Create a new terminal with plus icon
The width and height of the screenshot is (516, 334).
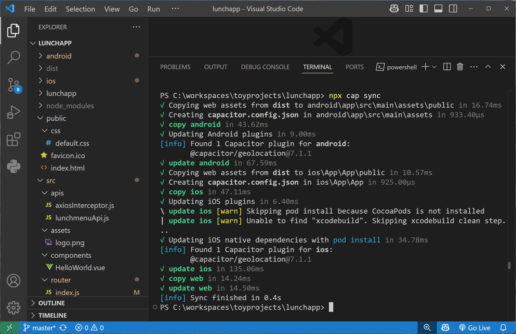[x=425, y=67]
